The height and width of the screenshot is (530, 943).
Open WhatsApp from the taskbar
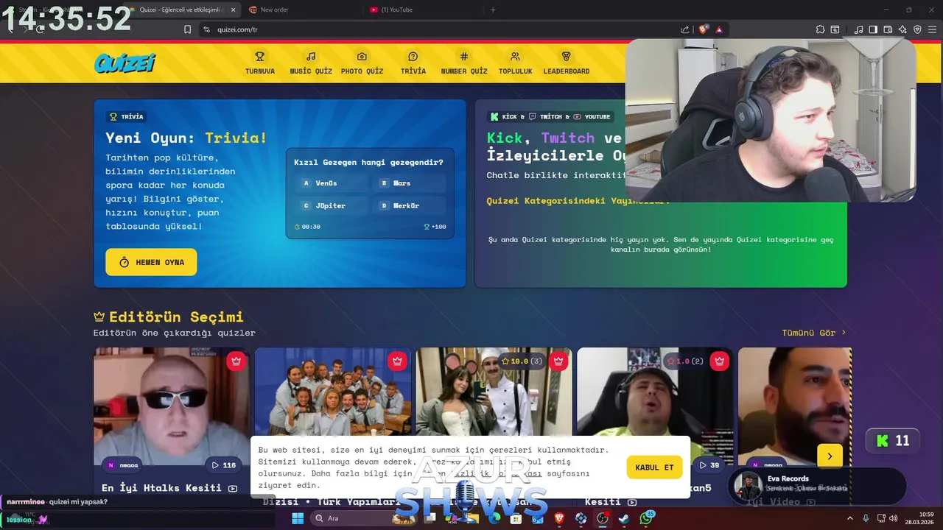(x=646, y=518)
